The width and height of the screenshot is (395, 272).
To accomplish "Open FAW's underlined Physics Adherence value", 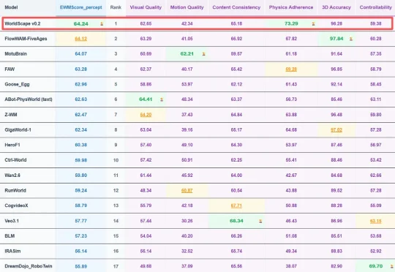I will [291, 69].
